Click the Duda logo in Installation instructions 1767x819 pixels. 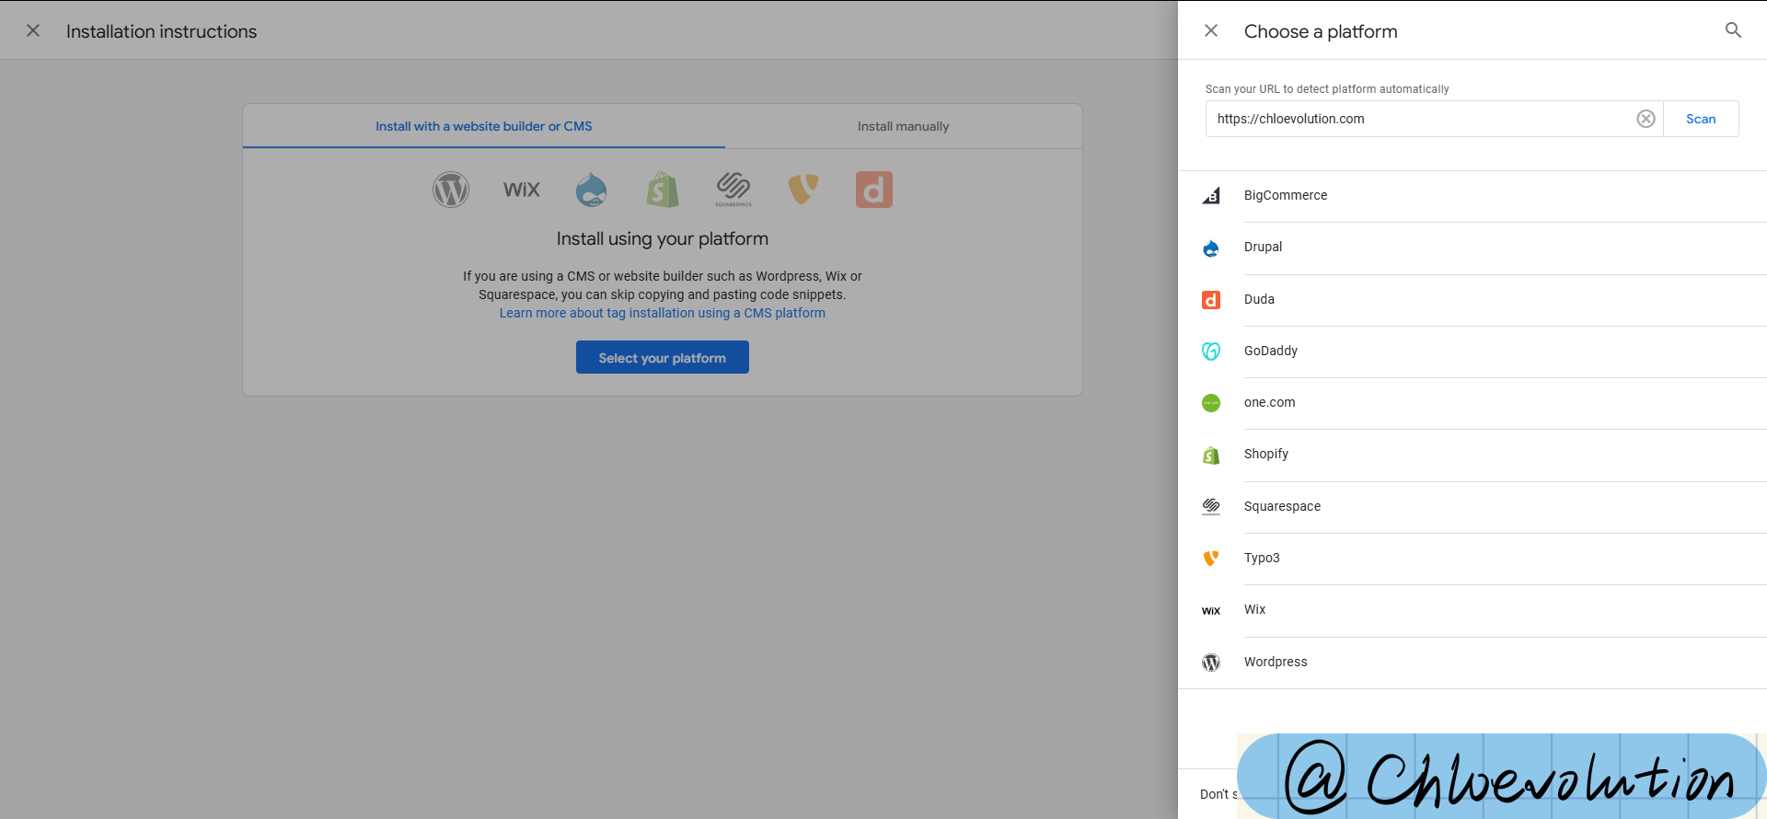click(874, 190)
